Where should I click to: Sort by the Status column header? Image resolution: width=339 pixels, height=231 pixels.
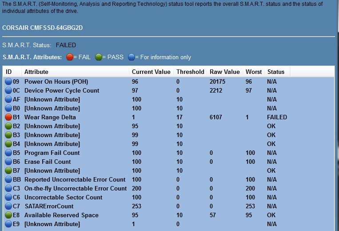(277, 72)
